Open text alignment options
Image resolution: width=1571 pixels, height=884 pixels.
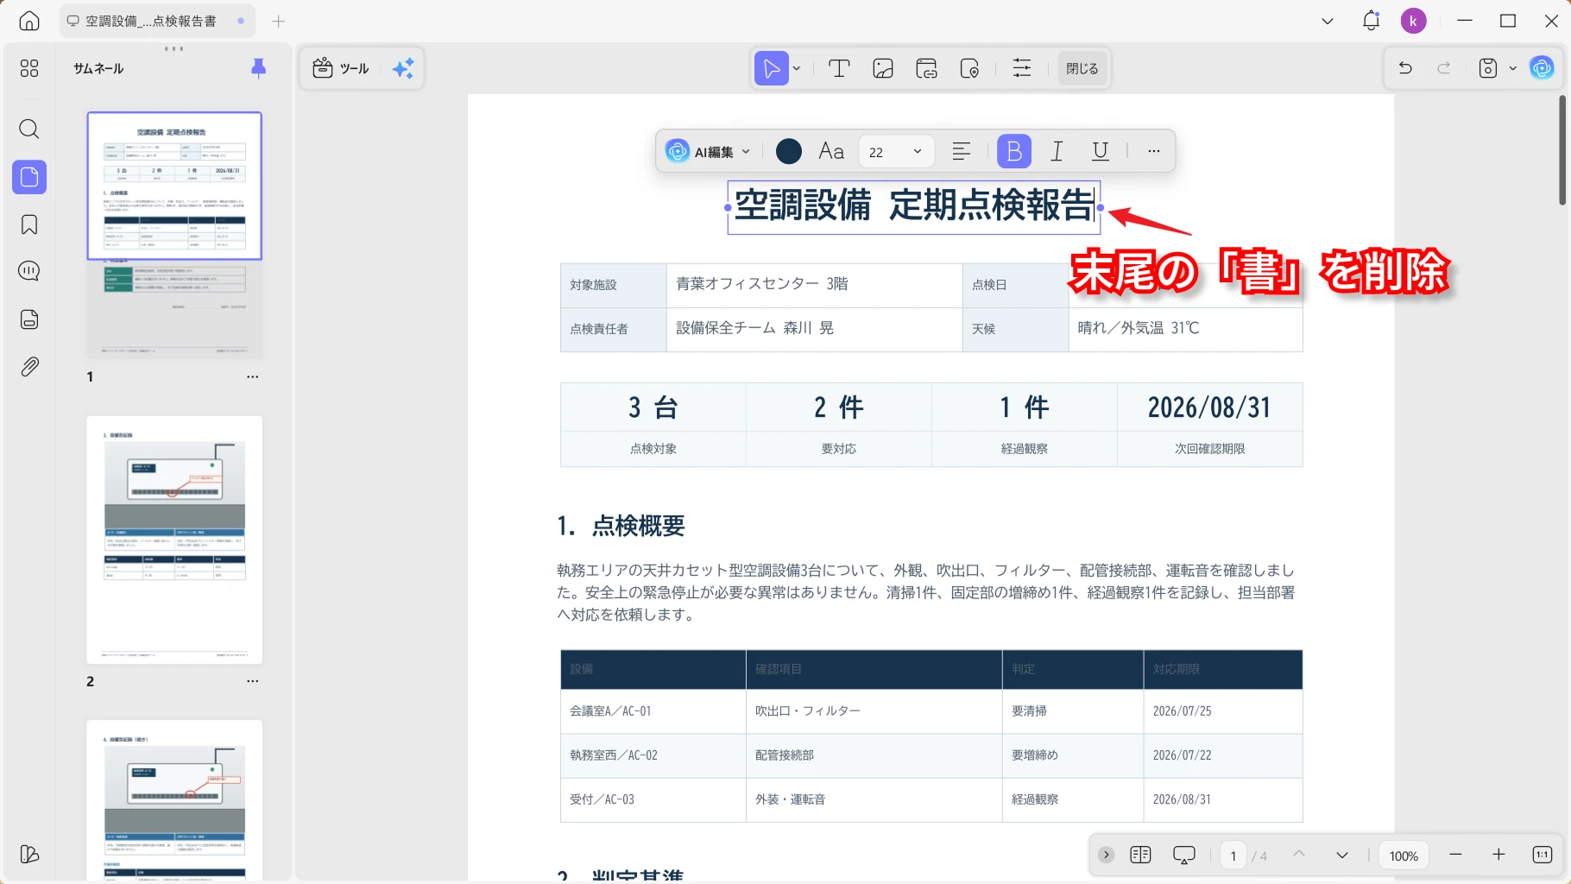962,151
